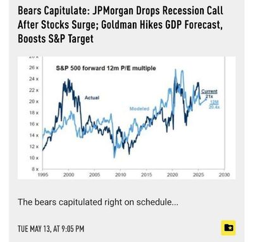This screenshot has height=242, width=253.
Task: Click the 2020 x-axis label
Action: [x=173, y=175]
